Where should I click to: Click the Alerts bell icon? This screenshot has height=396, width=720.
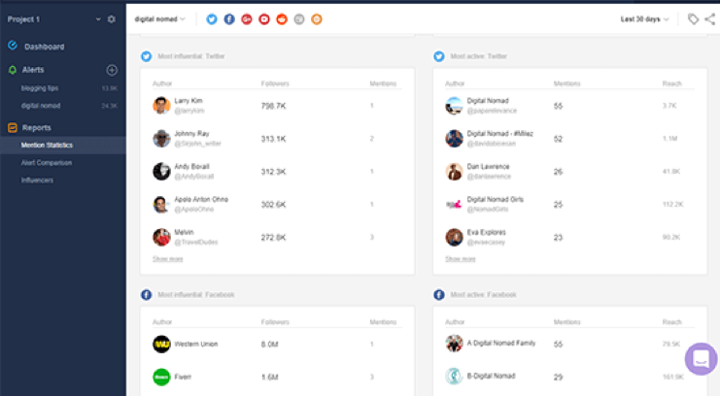pos(13,70)
